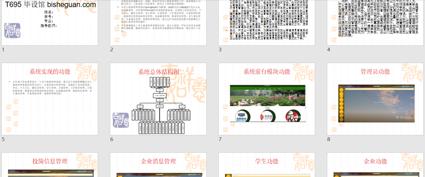Open the 系统总体结构图 slide thumbnail

pyautogui.click(x=158, y=99)
